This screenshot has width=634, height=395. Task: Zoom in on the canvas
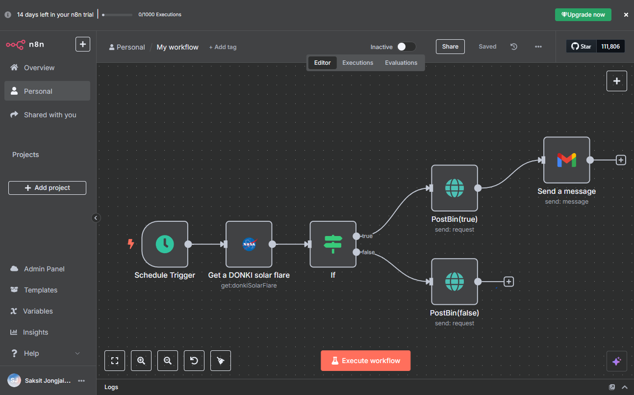point(141,361)
